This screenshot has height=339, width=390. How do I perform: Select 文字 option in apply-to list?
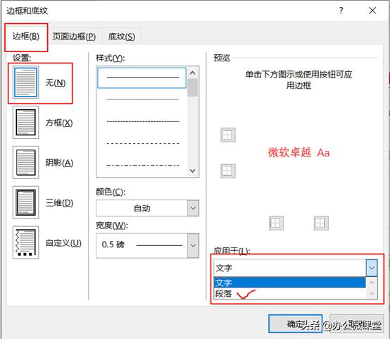(x=289, y=283)
